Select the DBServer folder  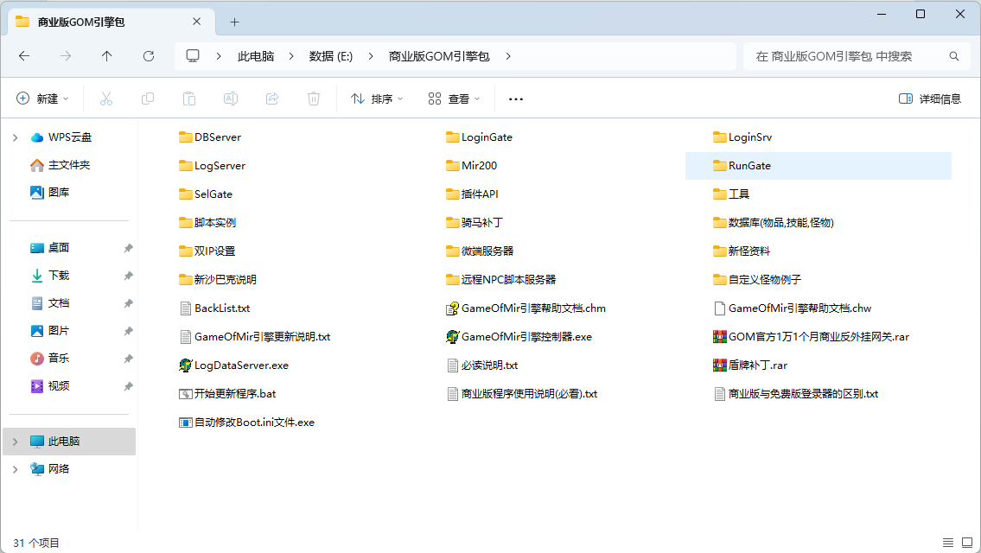(x=210, y=137)
